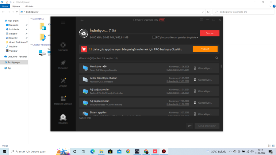Click the download progress bar

click(x=144, y=34)
